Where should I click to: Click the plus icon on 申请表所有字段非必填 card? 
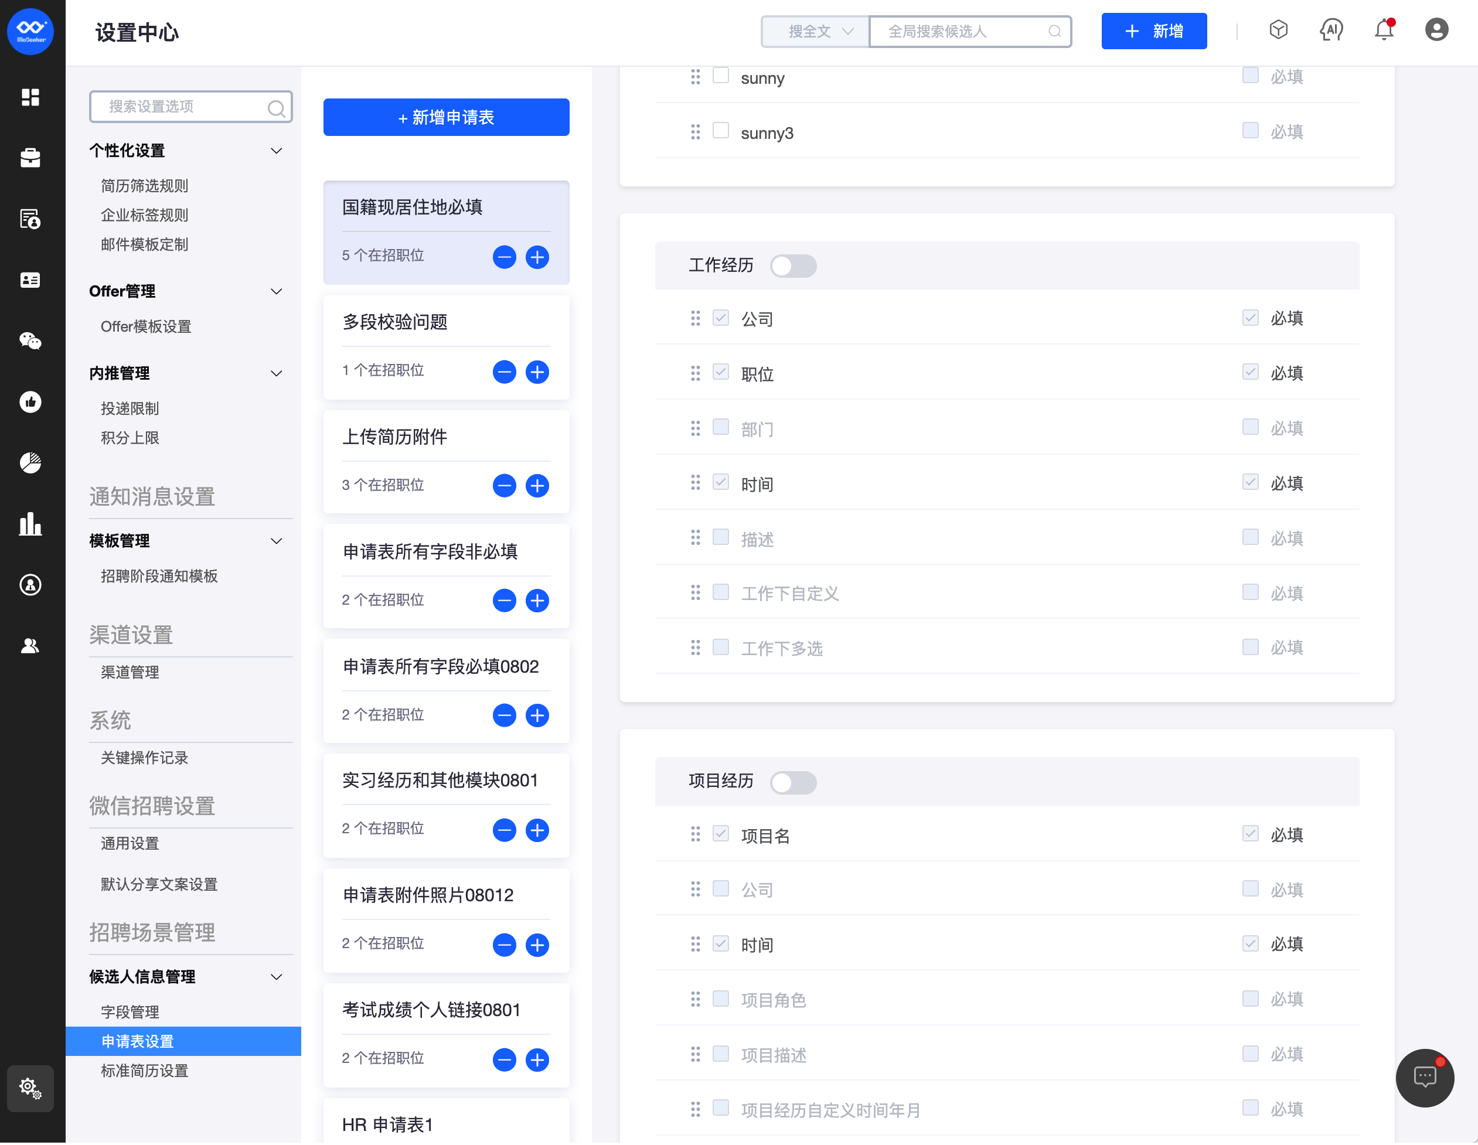tap(537, 601)
